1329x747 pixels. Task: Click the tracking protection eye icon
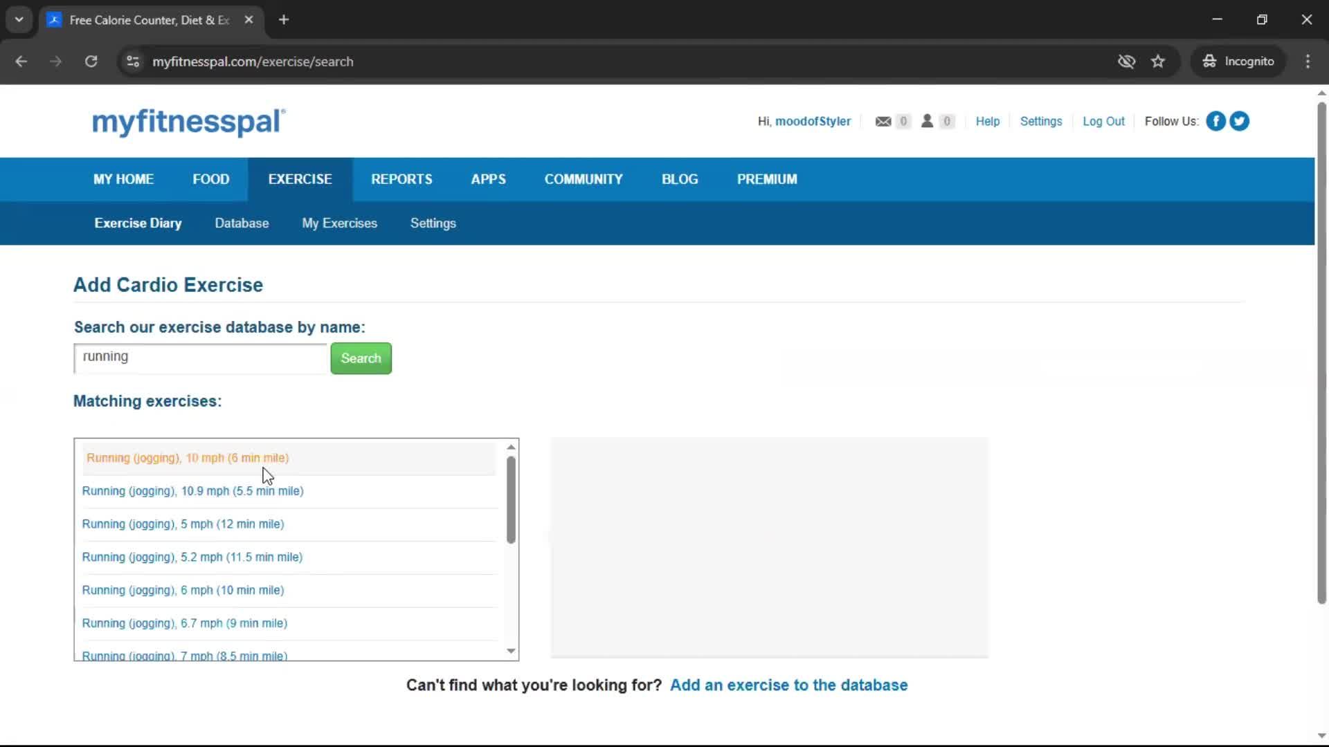coord(1126,62)
